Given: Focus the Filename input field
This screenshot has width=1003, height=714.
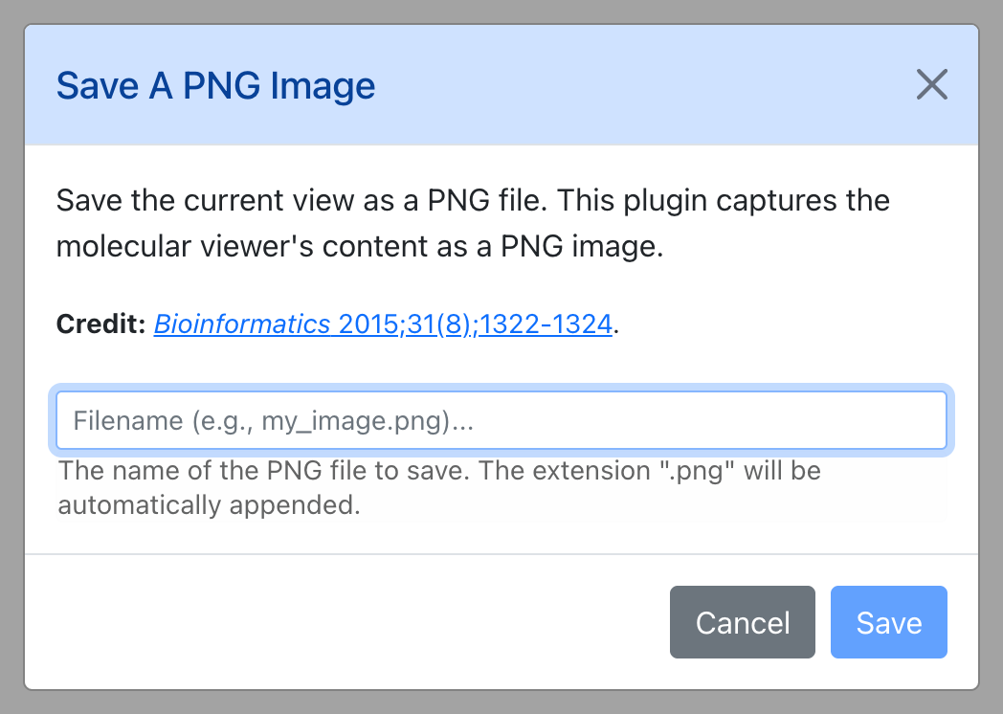Looking at the screenshot, I should click(x=501, y=420).
